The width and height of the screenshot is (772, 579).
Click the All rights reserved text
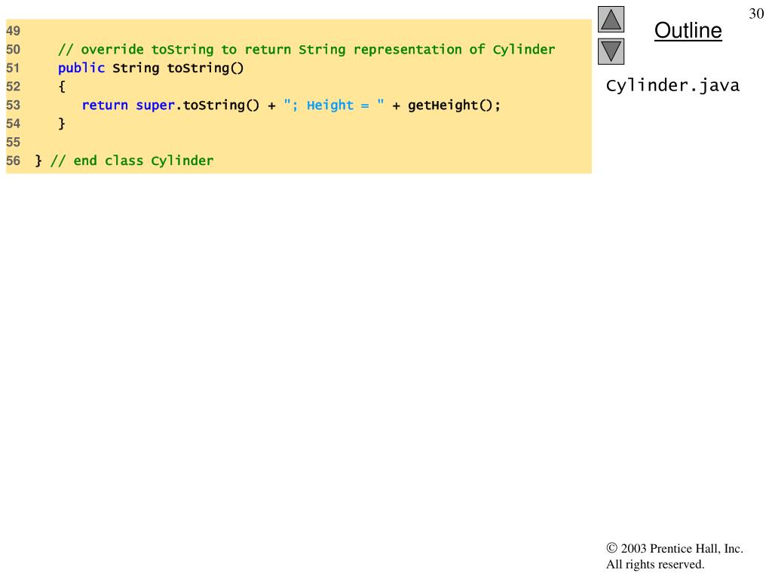click(x=655, y=564)
